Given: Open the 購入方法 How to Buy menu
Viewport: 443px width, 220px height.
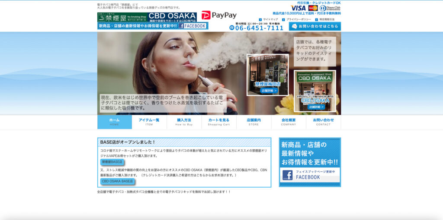Looking at the screenshot, I should point(184,122).
